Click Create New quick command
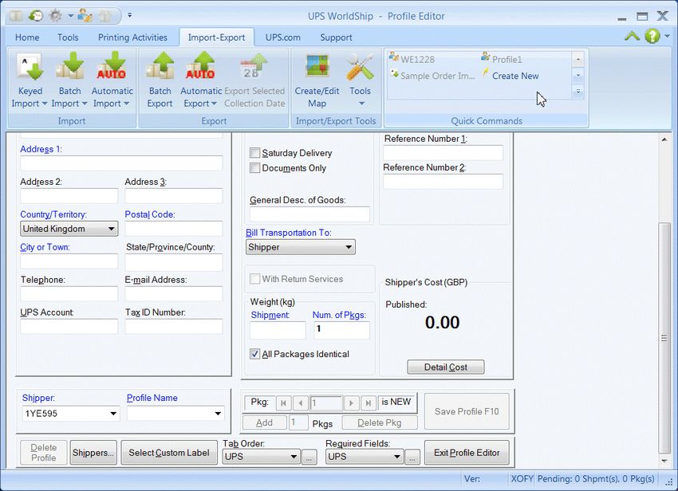 pyautogui.click(x=510, y=76)
